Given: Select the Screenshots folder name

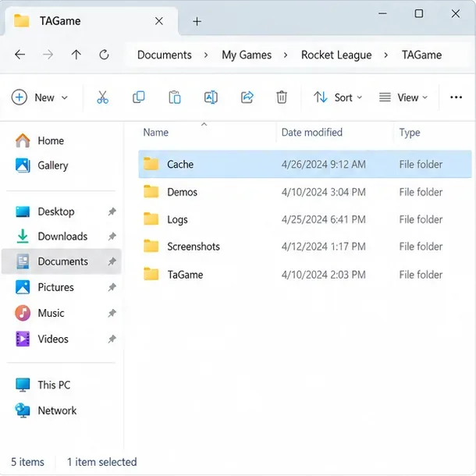Looking at the screenshot, I should (x=194, y=247).
